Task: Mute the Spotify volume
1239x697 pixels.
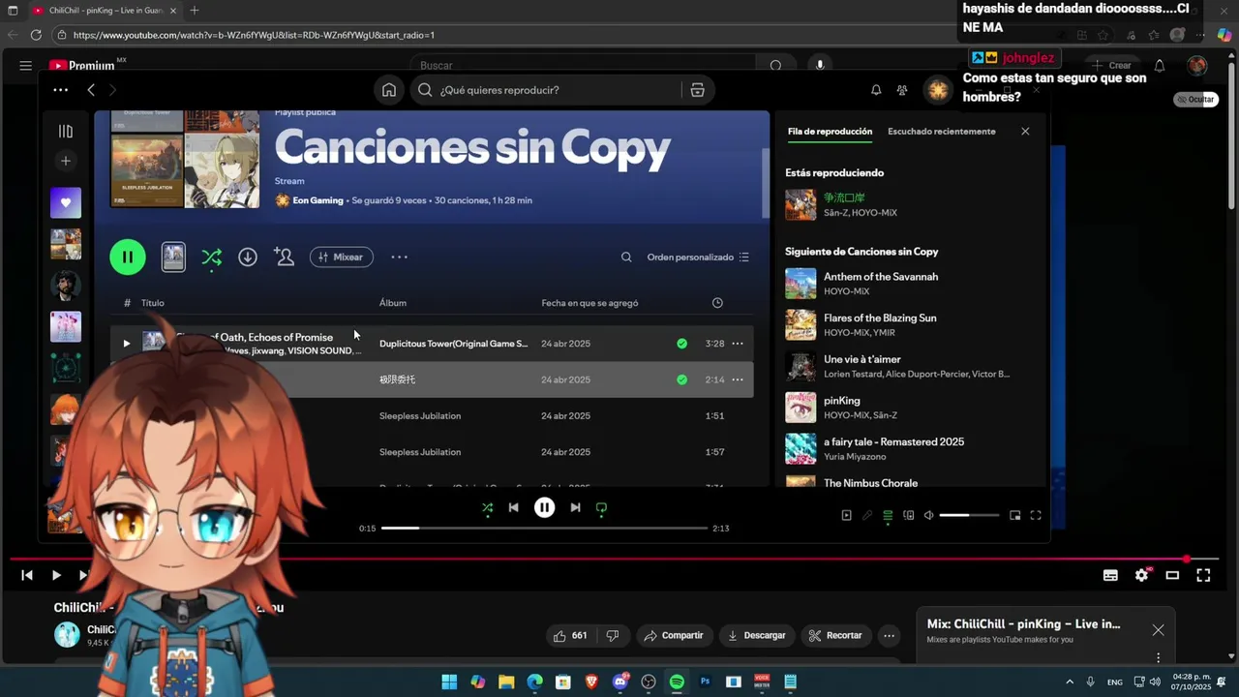Action: point(929,516)
